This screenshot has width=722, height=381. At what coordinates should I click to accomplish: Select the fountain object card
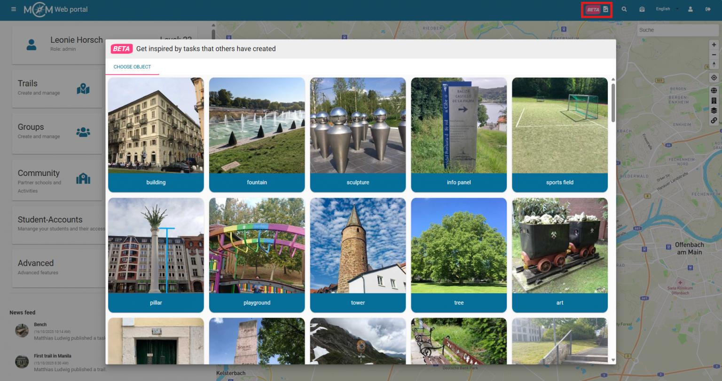tap(257, 135)
